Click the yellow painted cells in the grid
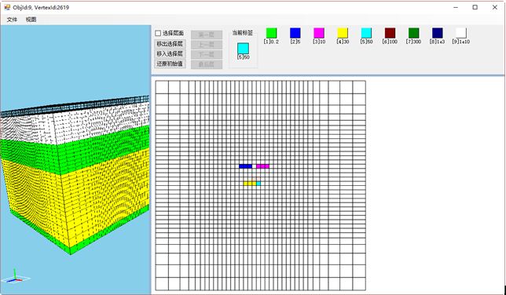 coord(250,184)
